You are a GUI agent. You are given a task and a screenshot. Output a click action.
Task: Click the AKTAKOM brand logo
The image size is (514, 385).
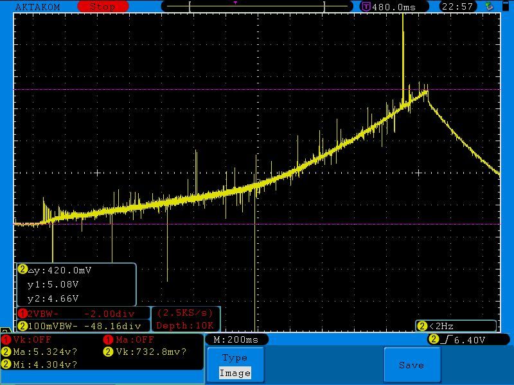click(37, 6)
